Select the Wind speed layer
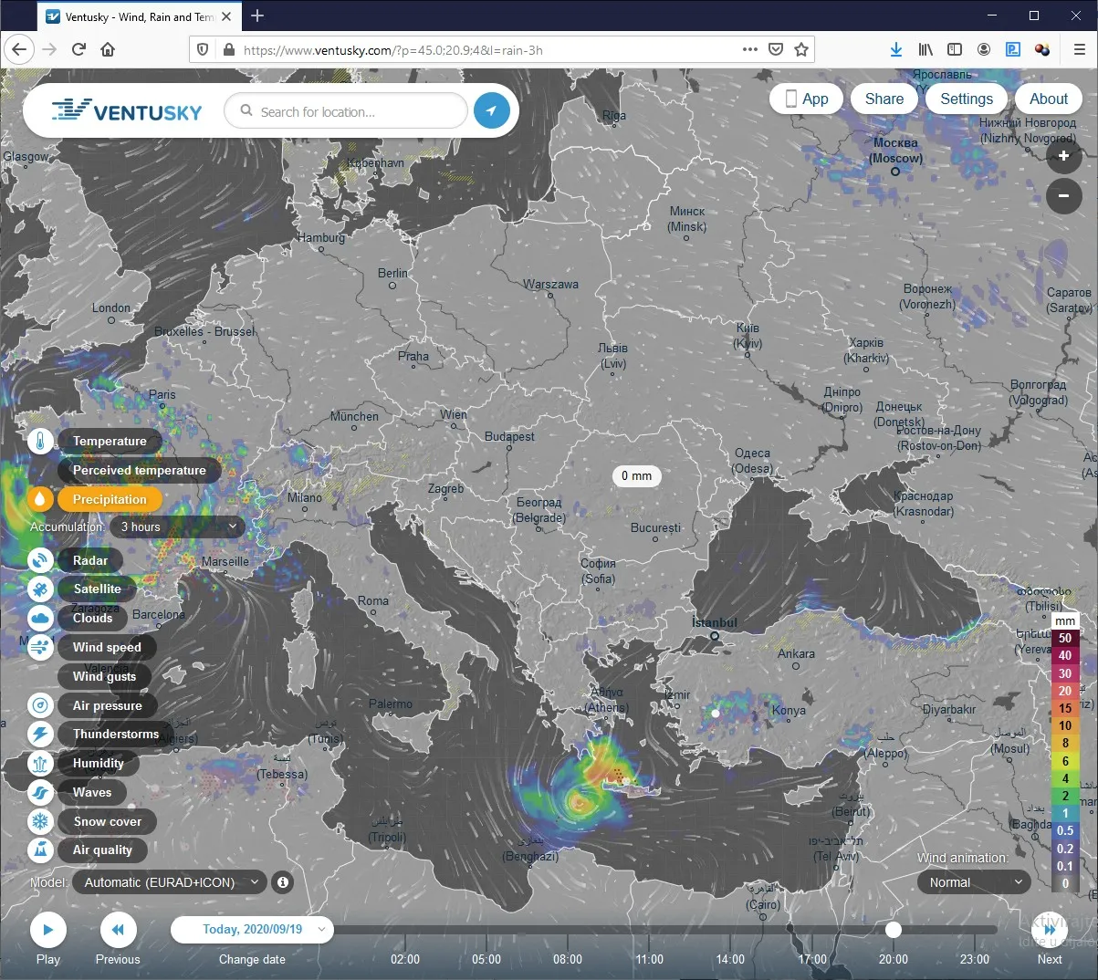The image size is (1098, 980). [108, 648]
